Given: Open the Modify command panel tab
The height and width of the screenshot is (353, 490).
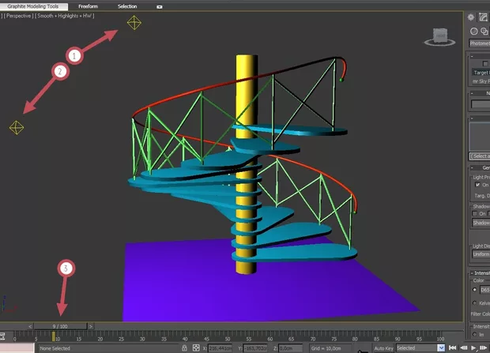Looking at the screenshot, I should click(484, 17).
